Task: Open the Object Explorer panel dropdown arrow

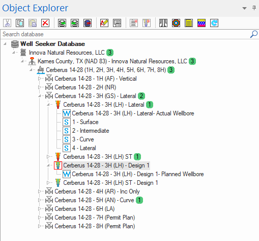Action: [x=244, y=8]
